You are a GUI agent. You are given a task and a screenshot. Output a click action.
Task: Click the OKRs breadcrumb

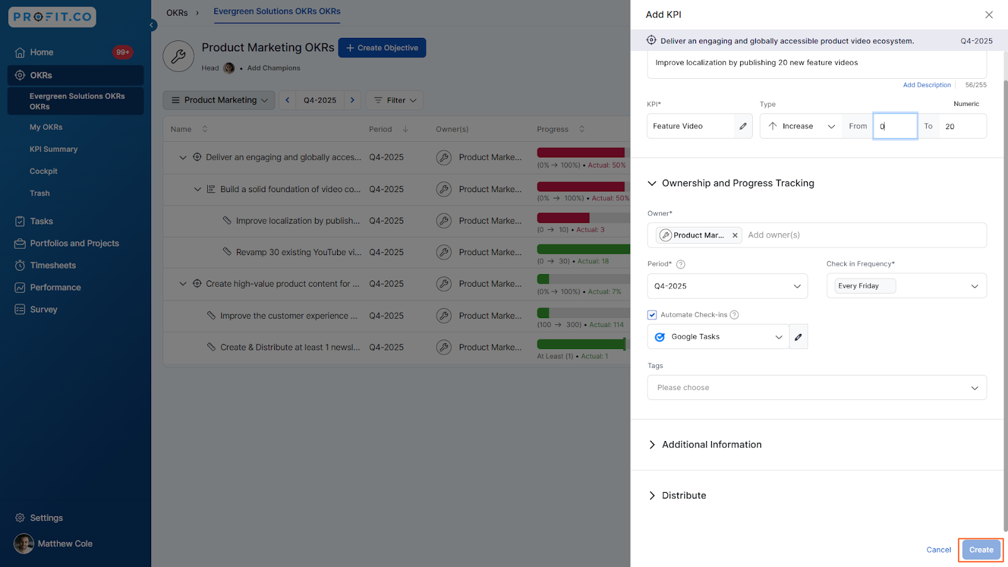click(x=177, y=13)
